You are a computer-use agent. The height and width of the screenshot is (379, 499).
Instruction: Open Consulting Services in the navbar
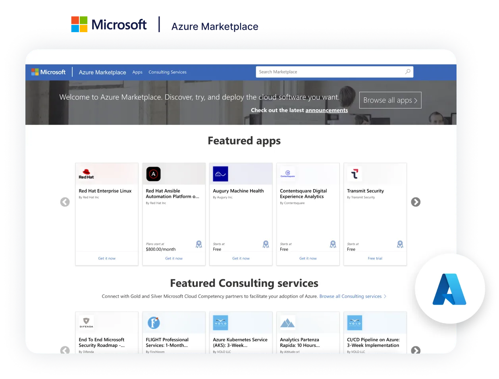tap(168, 72)
